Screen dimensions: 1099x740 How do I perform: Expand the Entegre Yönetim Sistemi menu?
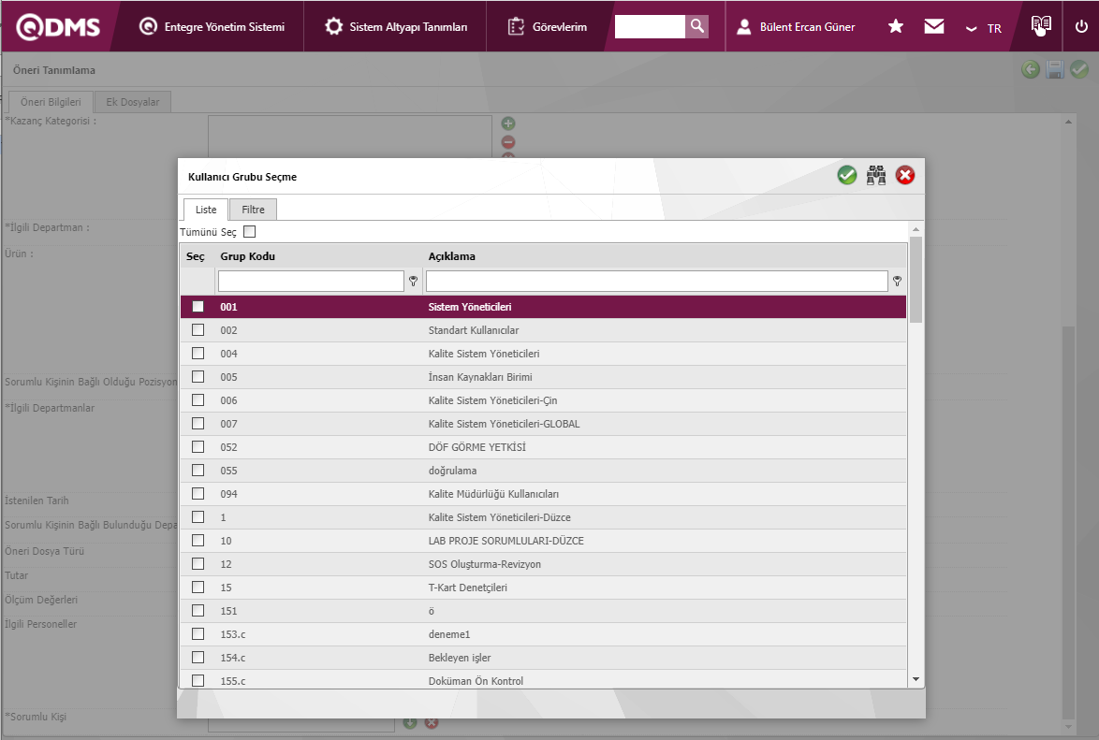212,27
